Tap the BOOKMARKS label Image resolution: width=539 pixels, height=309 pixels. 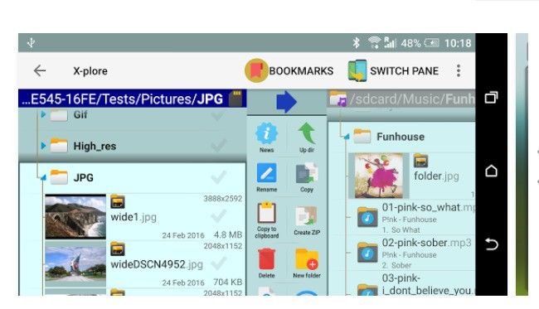click(x=301, y=71)
